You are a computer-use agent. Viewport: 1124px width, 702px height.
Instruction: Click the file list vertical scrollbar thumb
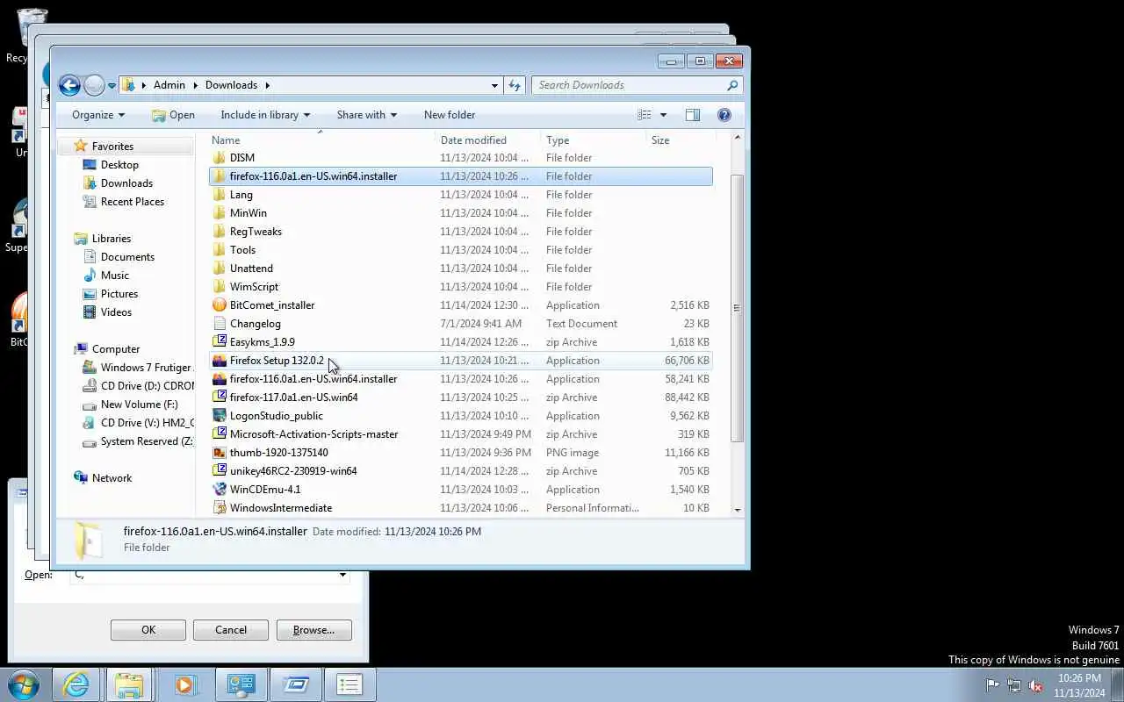pos(737,307)
